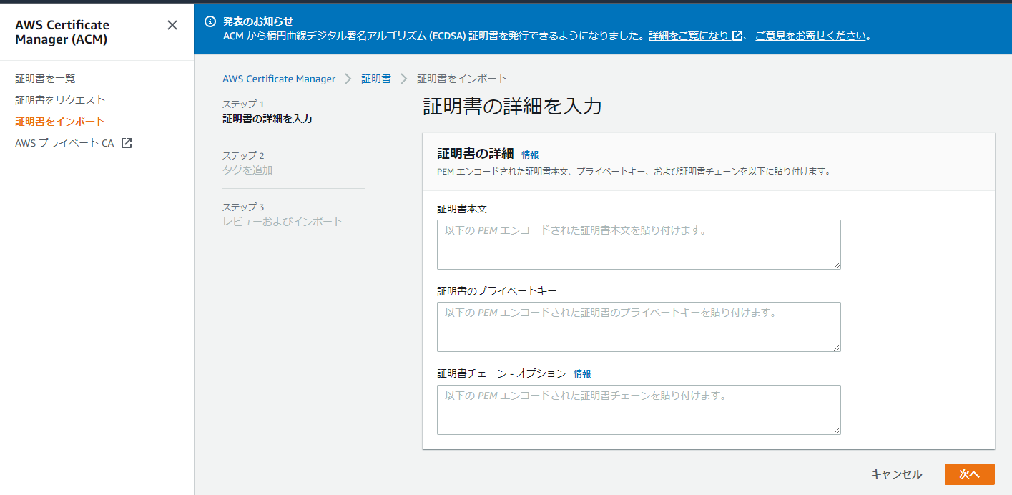The height and width of the screenshot is (495, 1012).
Task: Click the 次へ button
Action: [x=969, y=474]
